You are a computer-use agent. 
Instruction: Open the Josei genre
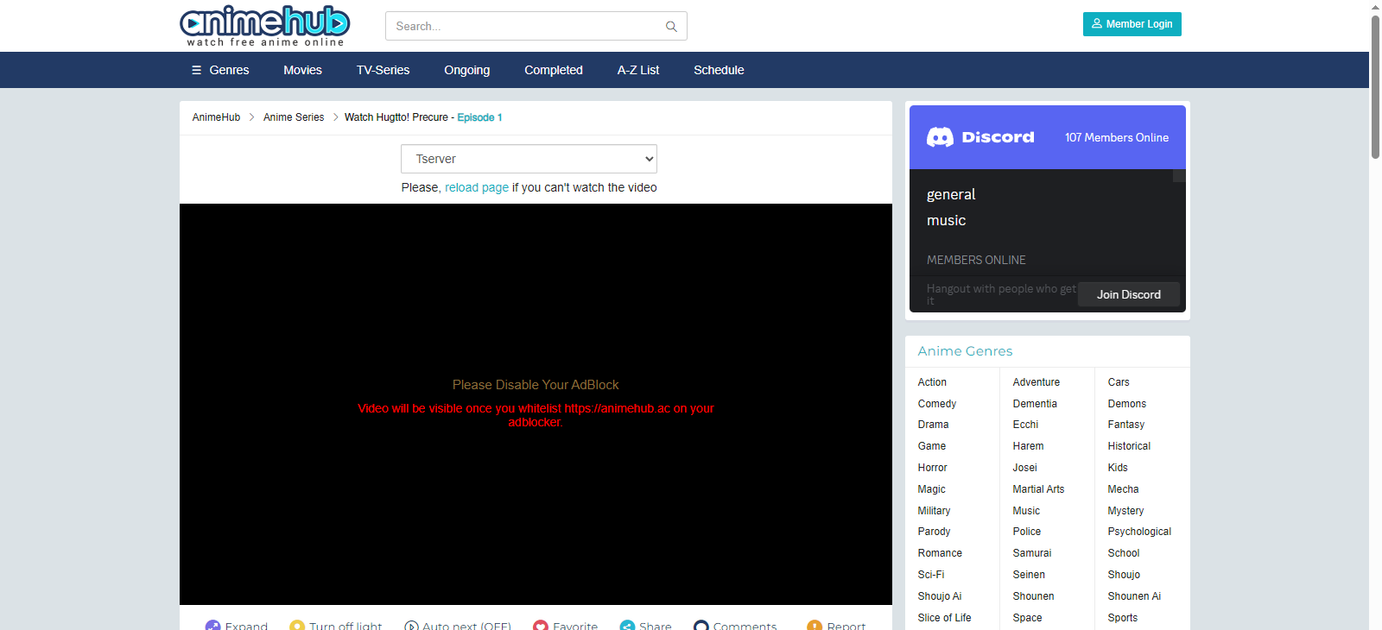pyautogui.click(x=1024, y=468)
